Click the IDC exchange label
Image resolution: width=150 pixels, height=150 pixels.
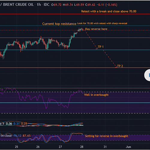click(x=46, y=4)
